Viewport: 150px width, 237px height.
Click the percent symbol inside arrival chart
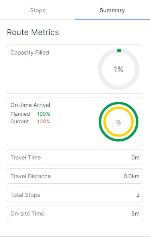pos(119,122)
